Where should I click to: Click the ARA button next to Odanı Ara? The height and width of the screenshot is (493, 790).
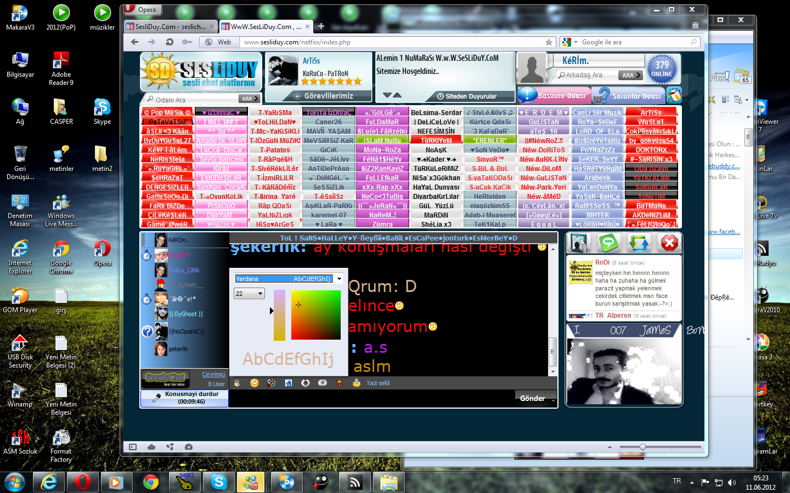click(249, 99)
